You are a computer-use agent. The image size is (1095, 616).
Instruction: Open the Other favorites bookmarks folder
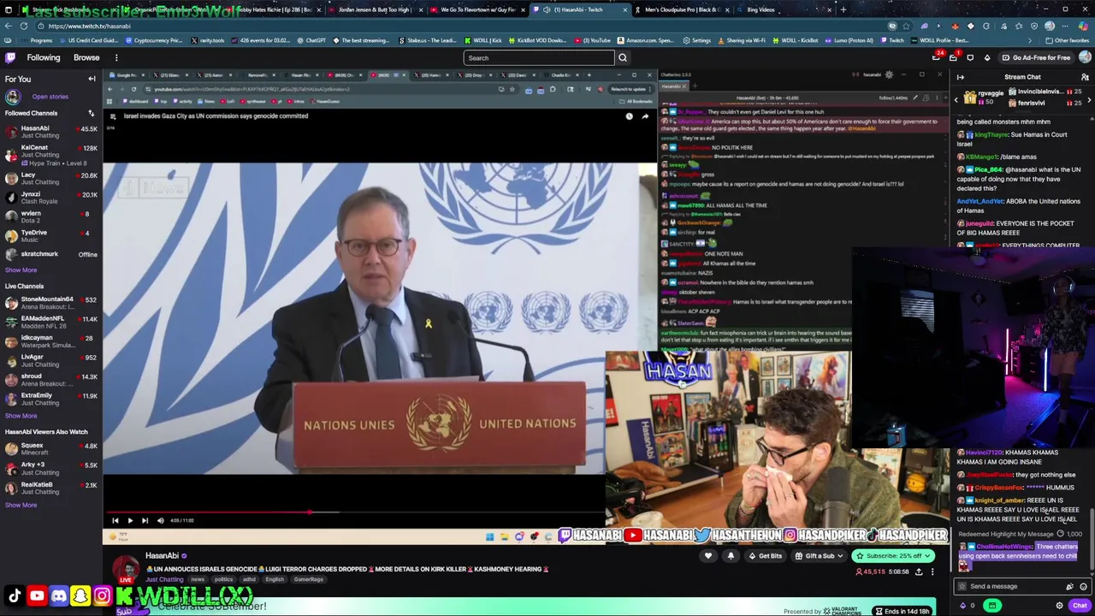pyautogui.click(x=1068, y=40)
